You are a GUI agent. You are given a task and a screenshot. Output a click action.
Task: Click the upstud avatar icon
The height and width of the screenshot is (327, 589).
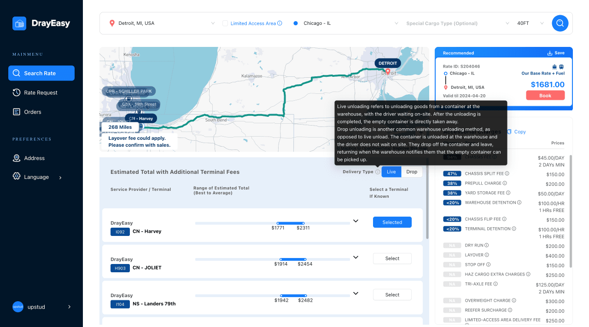18,307
